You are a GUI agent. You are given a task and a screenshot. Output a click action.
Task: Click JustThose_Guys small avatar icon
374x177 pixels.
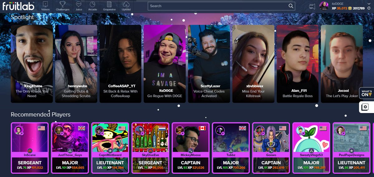[x=59, y=130]
